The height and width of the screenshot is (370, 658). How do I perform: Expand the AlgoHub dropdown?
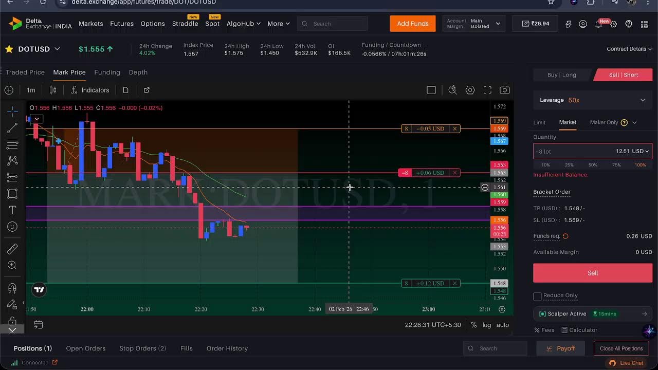[x=244, y=24]
